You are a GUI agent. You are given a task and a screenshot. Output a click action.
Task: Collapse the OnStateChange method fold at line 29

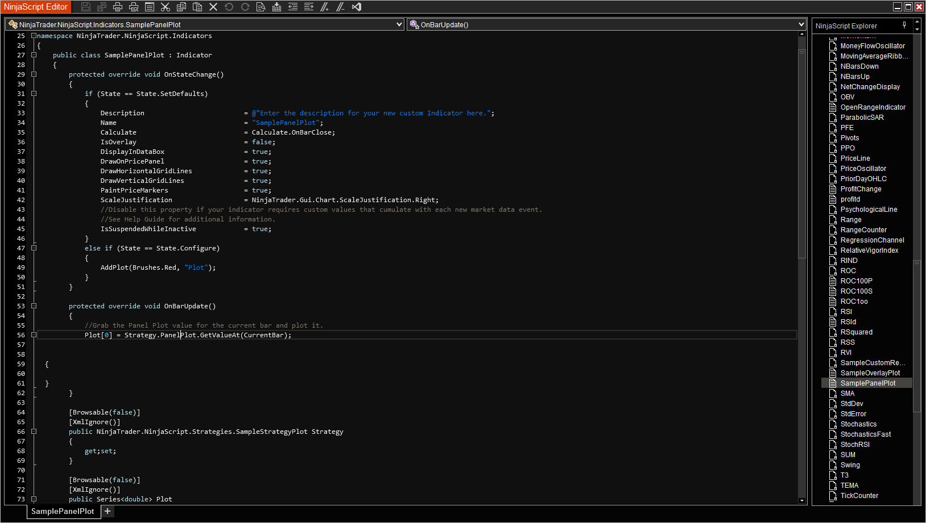pos(34,74)
